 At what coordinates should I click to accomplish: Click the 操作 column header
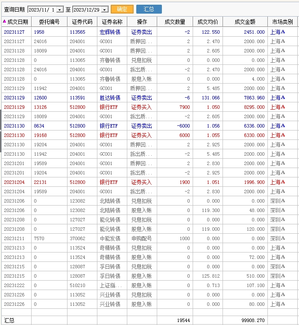(142, 22)
